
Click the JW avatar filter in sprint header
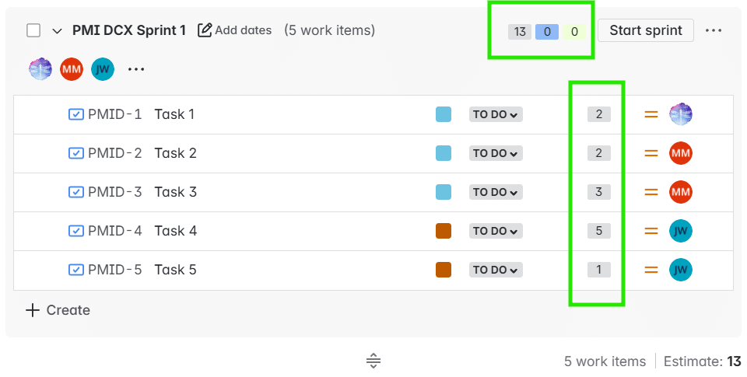tap(103, 69)
